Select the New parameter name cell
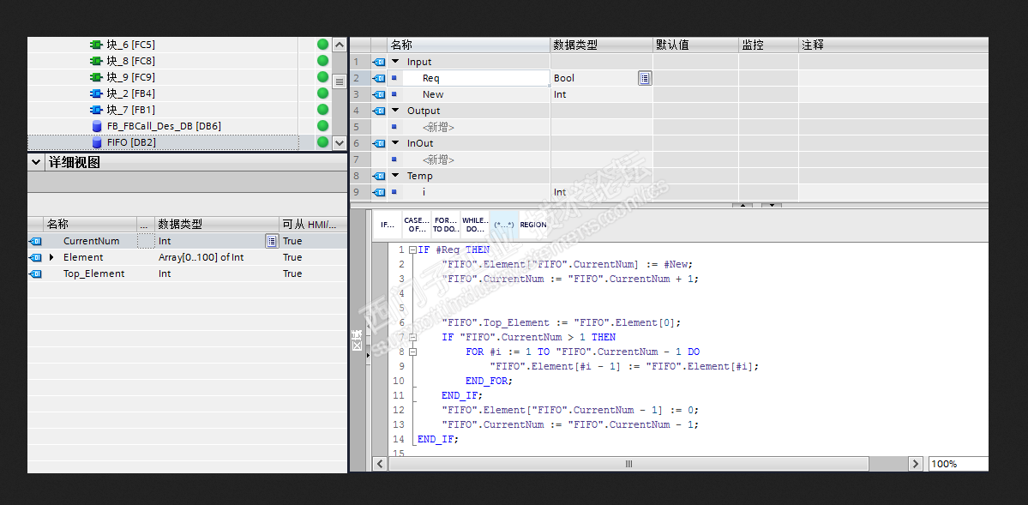 pyautogui.click(x=476, y=94)
